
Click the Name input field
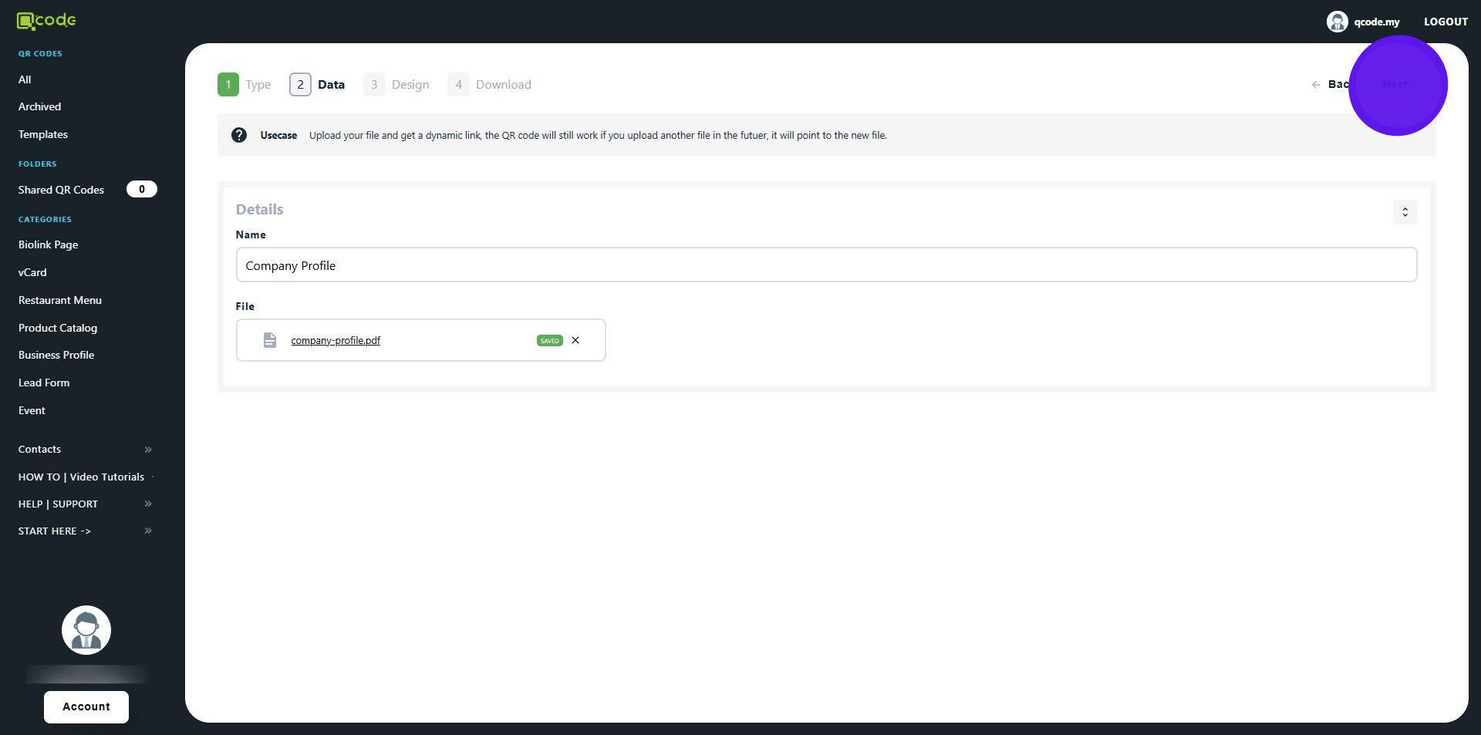[826, 265]
